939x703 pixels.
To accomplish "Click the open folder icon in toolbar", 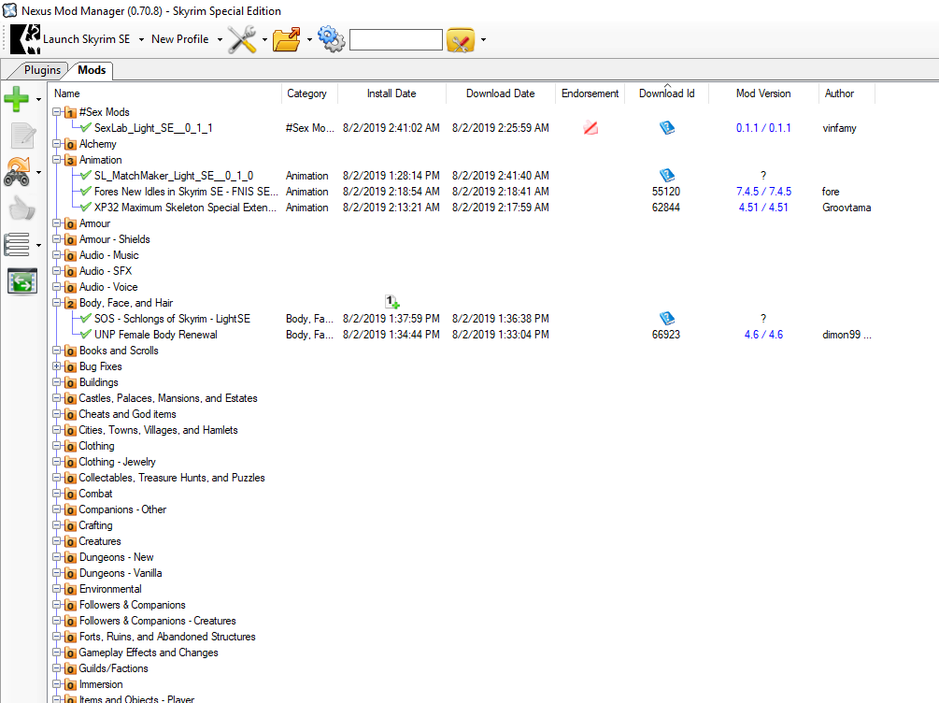I will click(287, 39).
